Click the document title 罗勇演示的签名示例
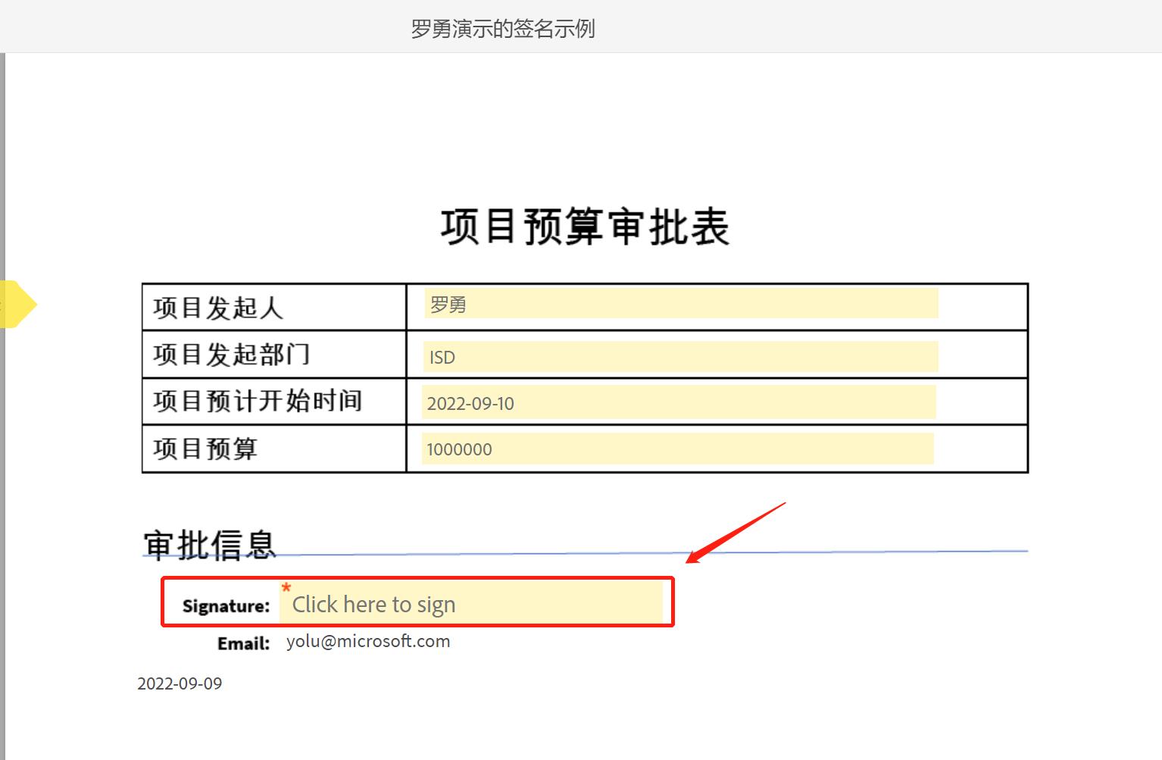The image size is (1162, 760). [503, 29]
